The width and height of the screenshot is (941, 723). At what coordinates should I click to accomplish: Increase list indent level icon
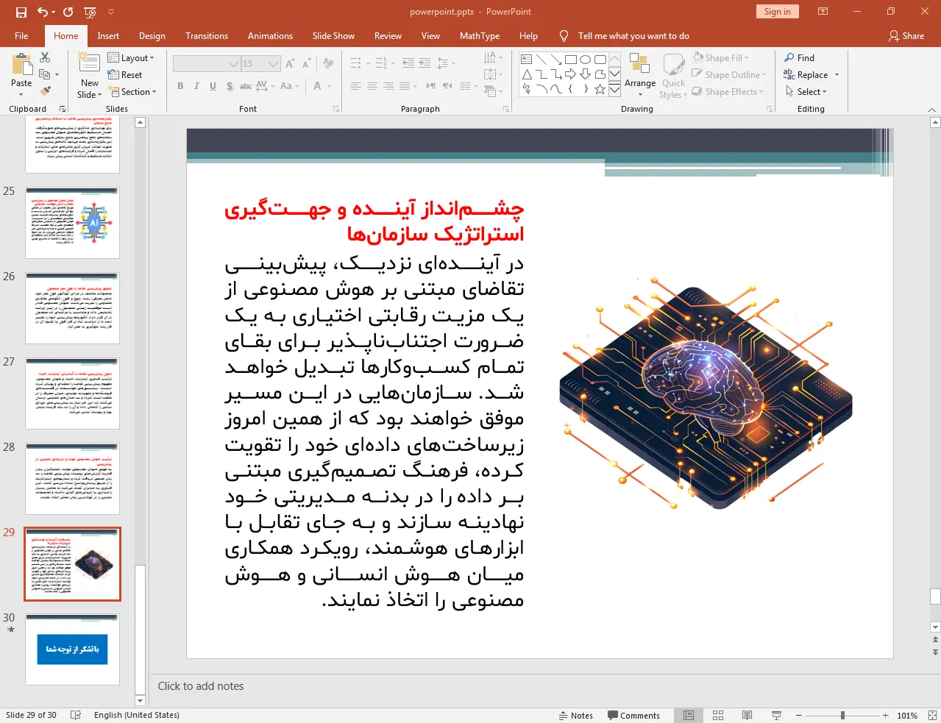(x=425, y=64)
